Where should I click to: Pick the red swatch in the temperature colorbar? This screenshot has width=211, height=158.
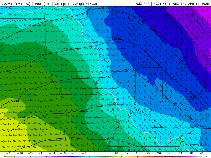point(156,157)
